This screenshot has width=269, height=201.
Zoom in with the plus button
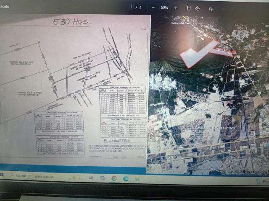pyautogui.click(x=176, y=8)
